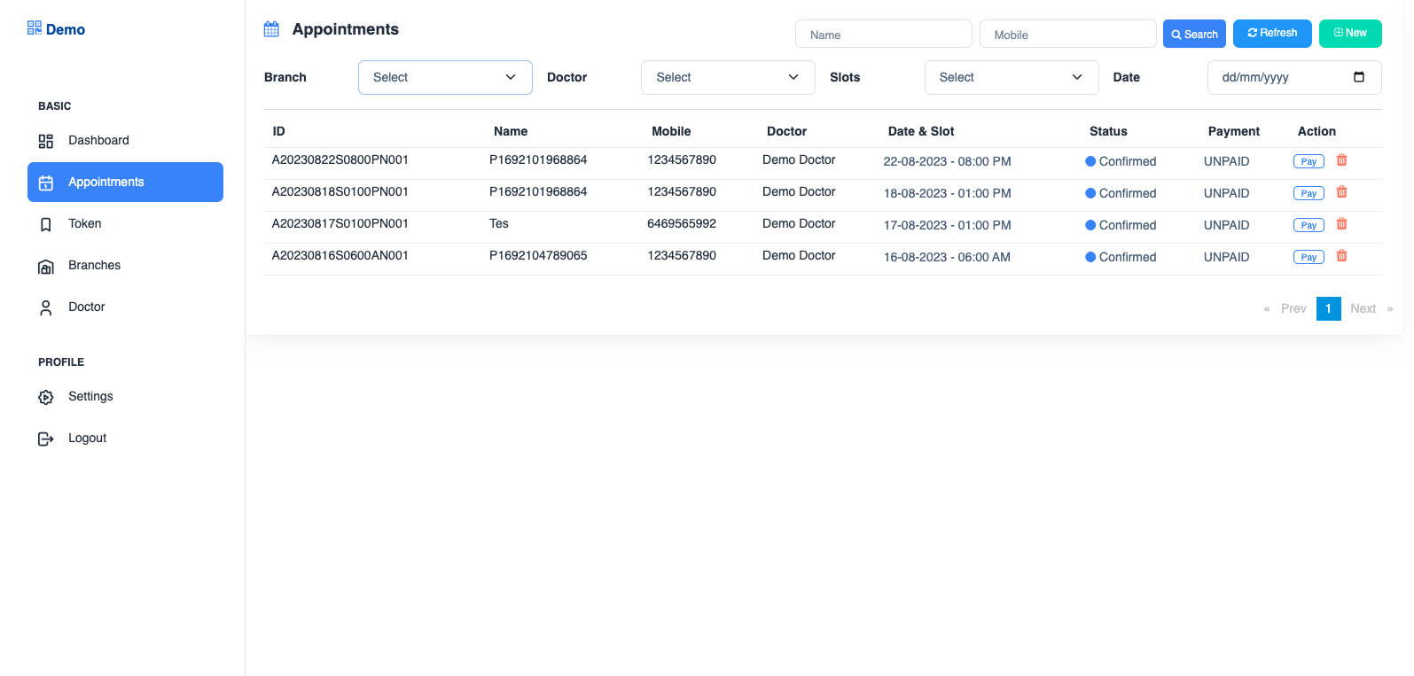Delete appointment A20230817S0100PN001 with trash icon

pos(1342,224)
